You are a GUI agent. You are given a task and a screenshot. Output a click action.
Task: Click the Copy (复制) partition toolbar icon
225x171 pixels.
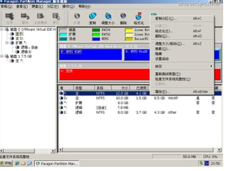93,16
